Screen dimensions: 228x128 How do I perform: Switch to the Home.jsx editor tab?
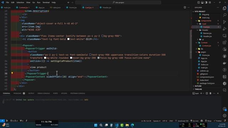pos(71,7)
